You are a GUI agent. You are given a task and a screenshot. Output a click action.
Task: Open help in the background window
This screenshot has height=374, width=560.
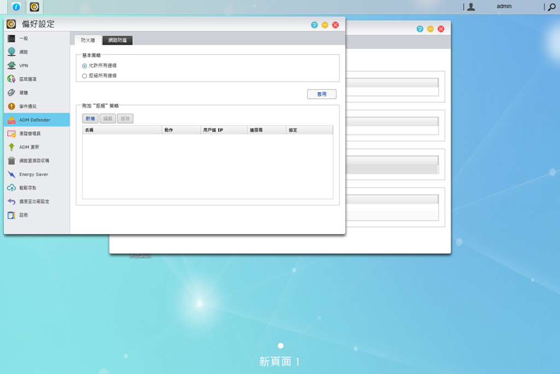(420, 29)
